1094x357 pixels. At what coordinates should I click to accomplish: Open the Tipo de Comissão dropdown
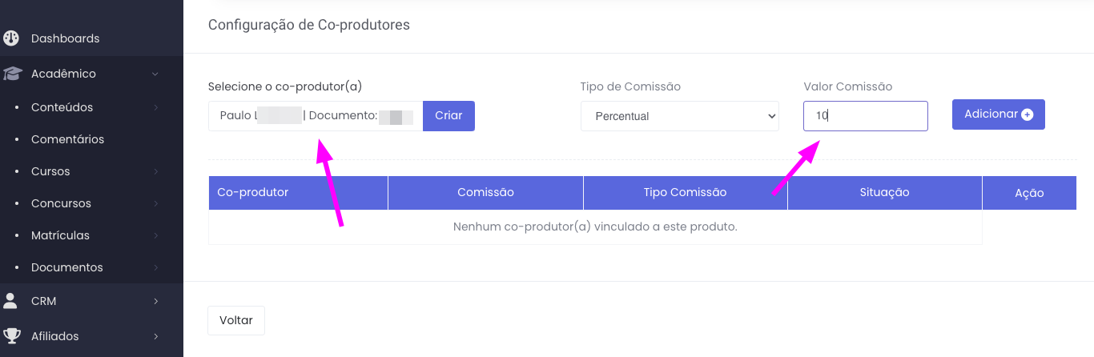679,116
